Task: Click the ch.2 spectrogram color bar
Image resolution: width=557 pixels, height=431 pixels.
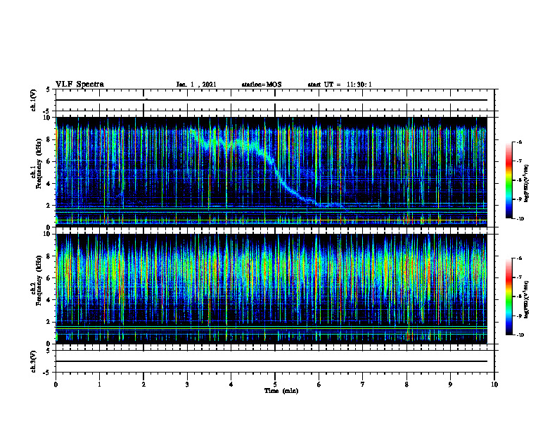Action: pos(508,296)
